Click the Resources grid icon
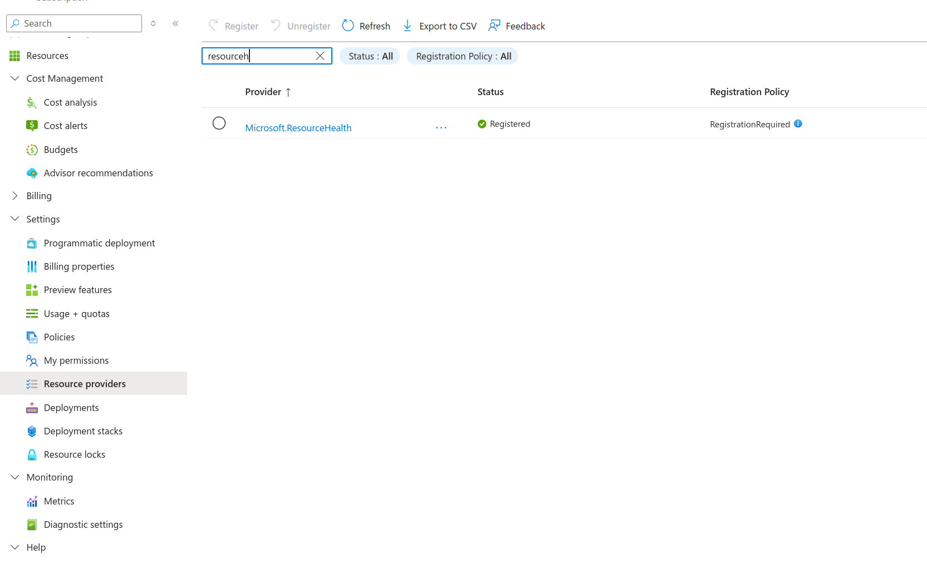This screenshot has width=927, height=564. 15,56
